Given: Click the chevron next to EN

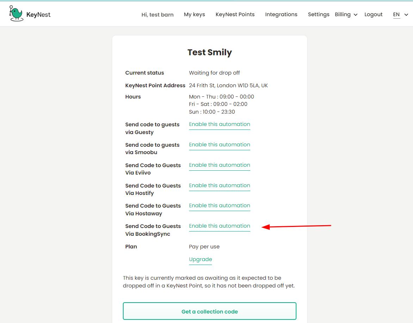Looking at the screenshot, I should 406,15.
